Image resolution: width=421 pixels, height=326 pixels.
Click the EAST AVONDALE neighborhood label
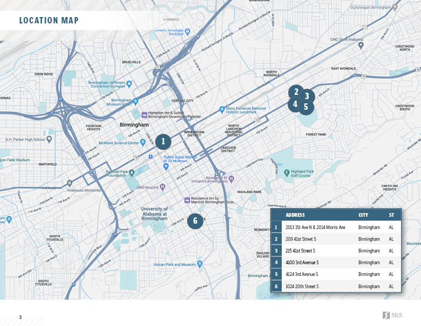click(343, 69)
